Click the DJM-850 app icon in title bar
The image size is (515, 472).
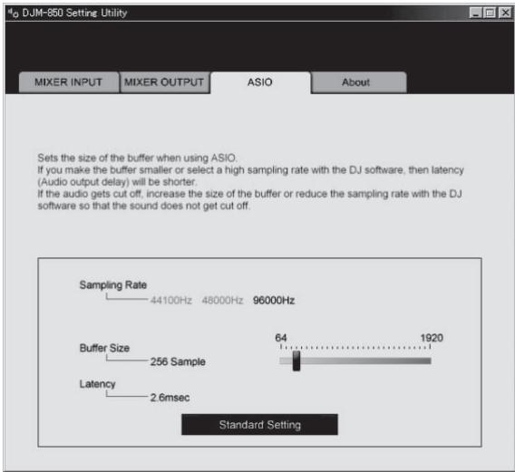coord(14,13)
